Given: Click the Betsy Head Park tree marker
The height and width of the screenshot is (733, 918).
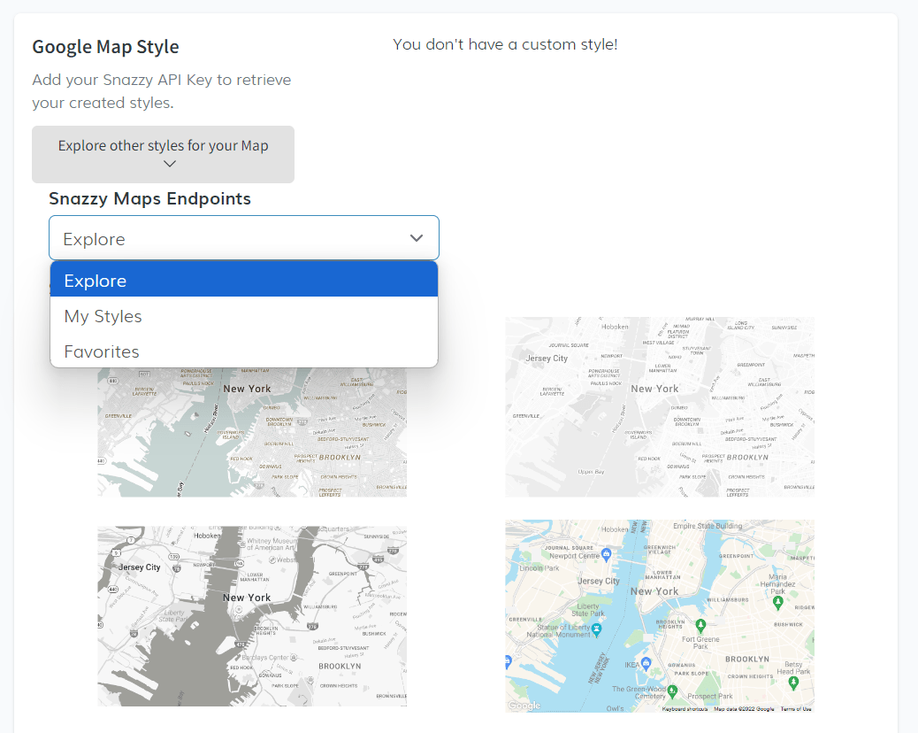Looking at the screenshot, I should pos(793,683).
